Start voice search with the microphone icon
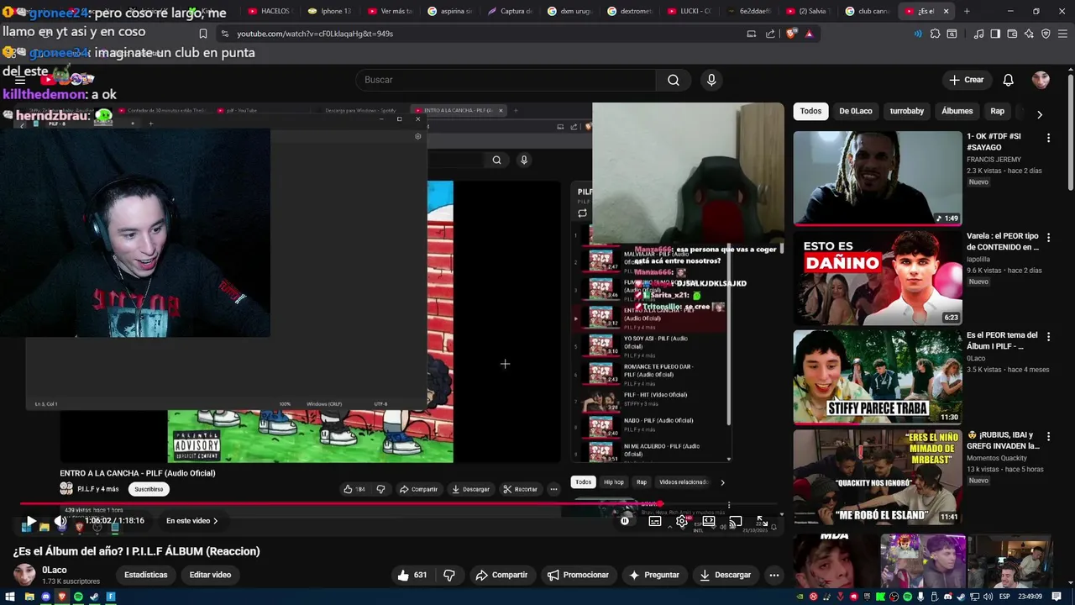 pyautogui.click(x=711, y=80)
